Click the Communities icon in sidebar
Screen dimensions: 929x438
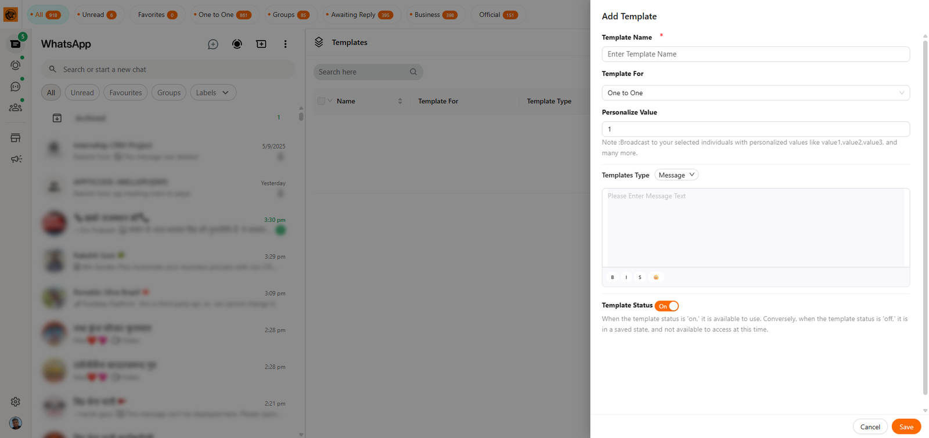(x=16, y=107)
